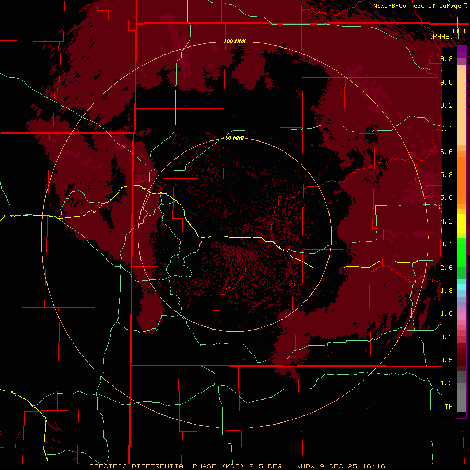
Task: Click the cyan segment of the color bar
Action: pyautogui.click(x=461, y=287)
